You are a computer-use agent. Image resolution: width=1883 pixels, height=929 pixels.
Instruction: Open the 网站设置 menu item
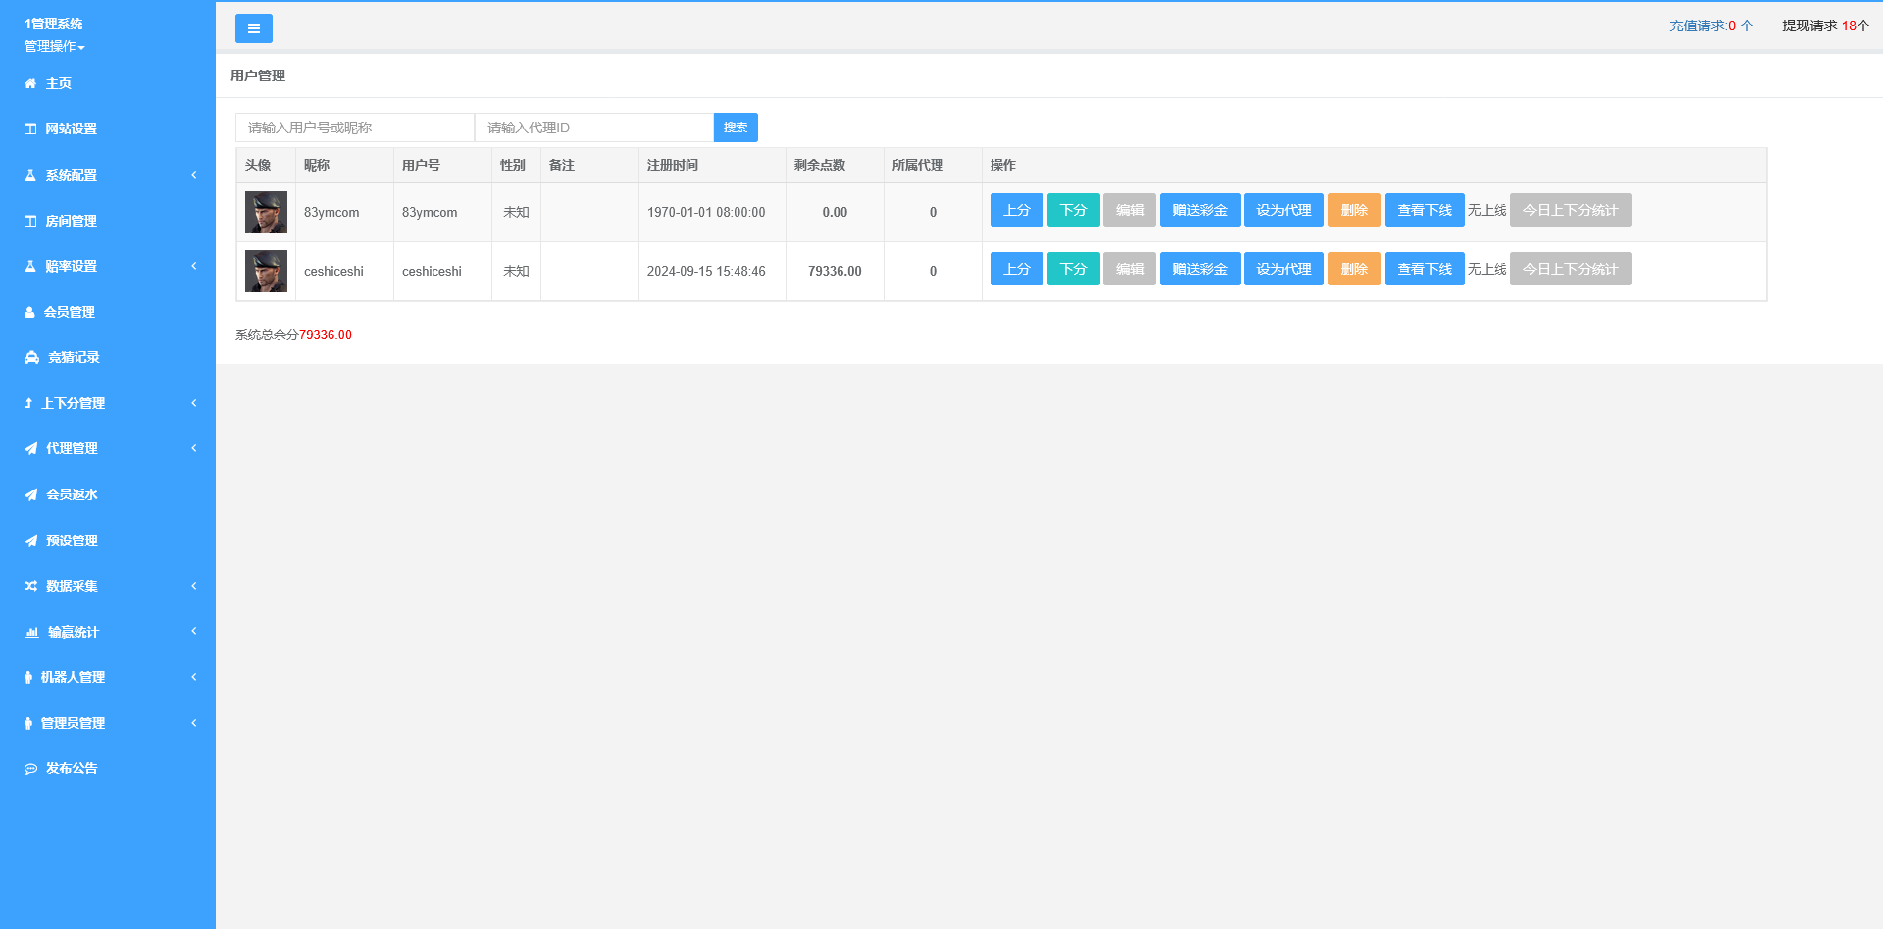[71, 129]
